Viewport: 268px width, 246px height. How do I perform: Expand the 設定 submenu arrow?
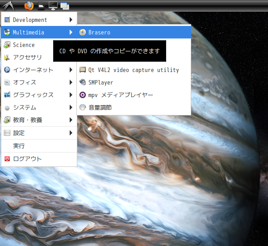(71, 133)
